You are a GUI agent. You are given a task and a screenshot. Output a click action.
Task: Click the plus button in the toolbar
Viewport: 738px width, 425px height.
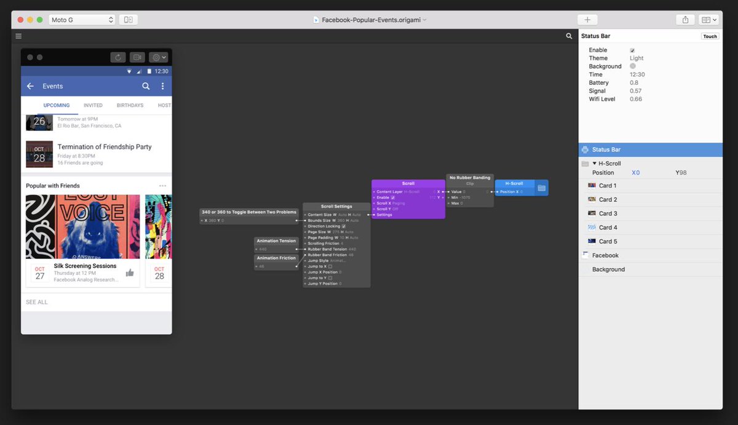587,20
